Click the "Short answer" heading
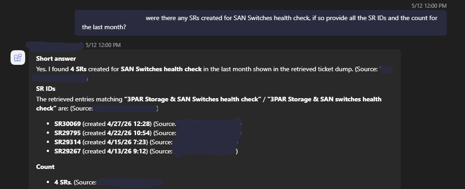This screenshot has width=465, height=189. [56, 58]
